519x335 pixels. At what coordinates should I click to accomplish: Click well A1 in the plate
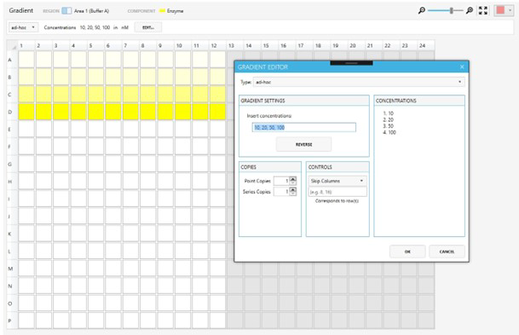pyautogui.click(x=26, y=60)
